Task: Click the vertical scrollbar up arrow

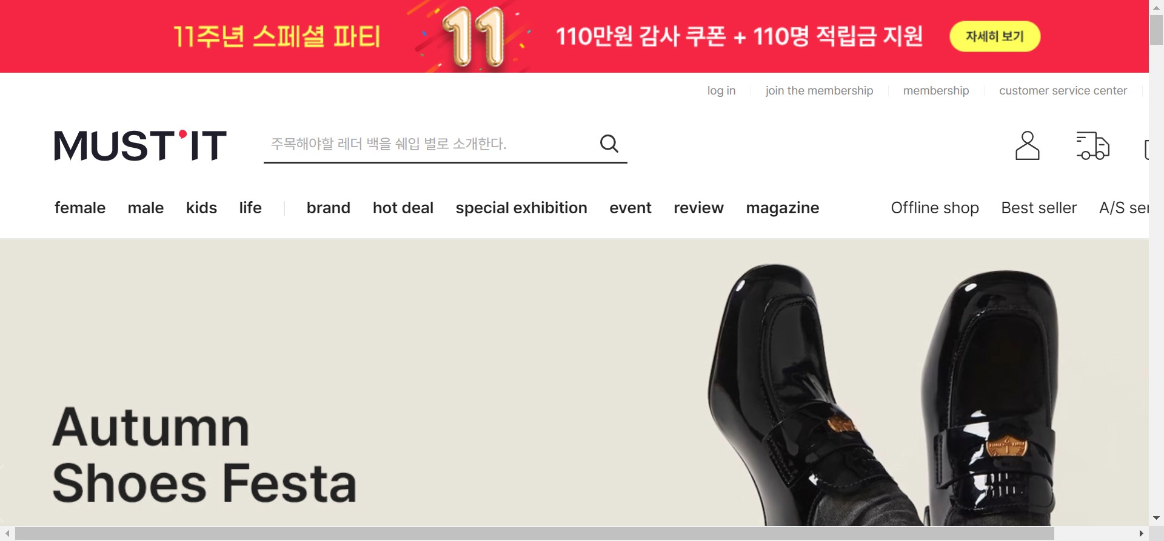Action: pyautogui.click(x=1156, y=7)
